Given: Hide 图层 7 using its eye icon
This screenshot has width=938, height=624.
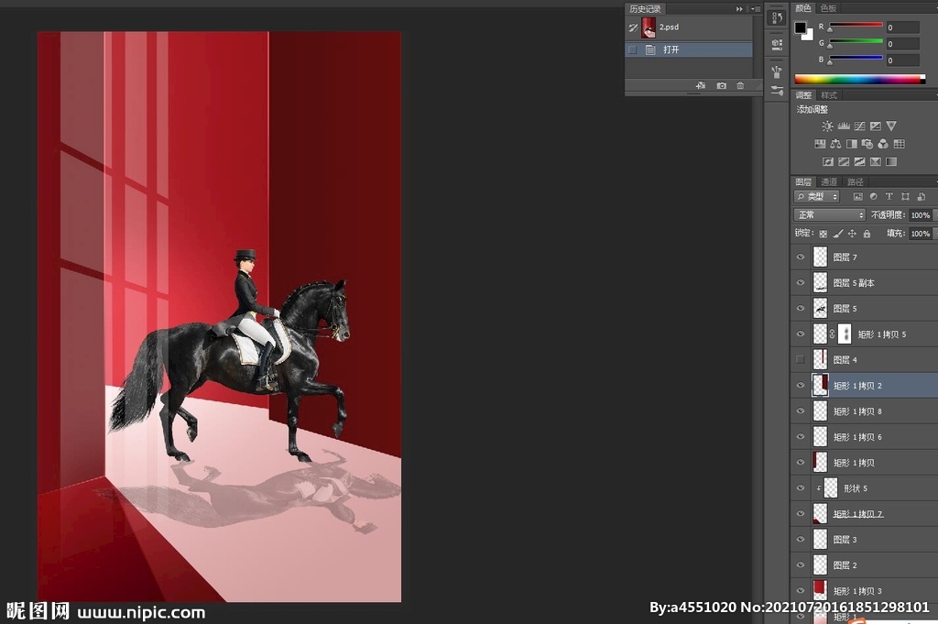Looking at the screenshot, I should point(801,257).
